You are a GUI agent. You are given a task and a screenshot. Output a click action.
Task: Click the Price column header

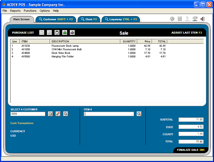[x=145, y=41]
